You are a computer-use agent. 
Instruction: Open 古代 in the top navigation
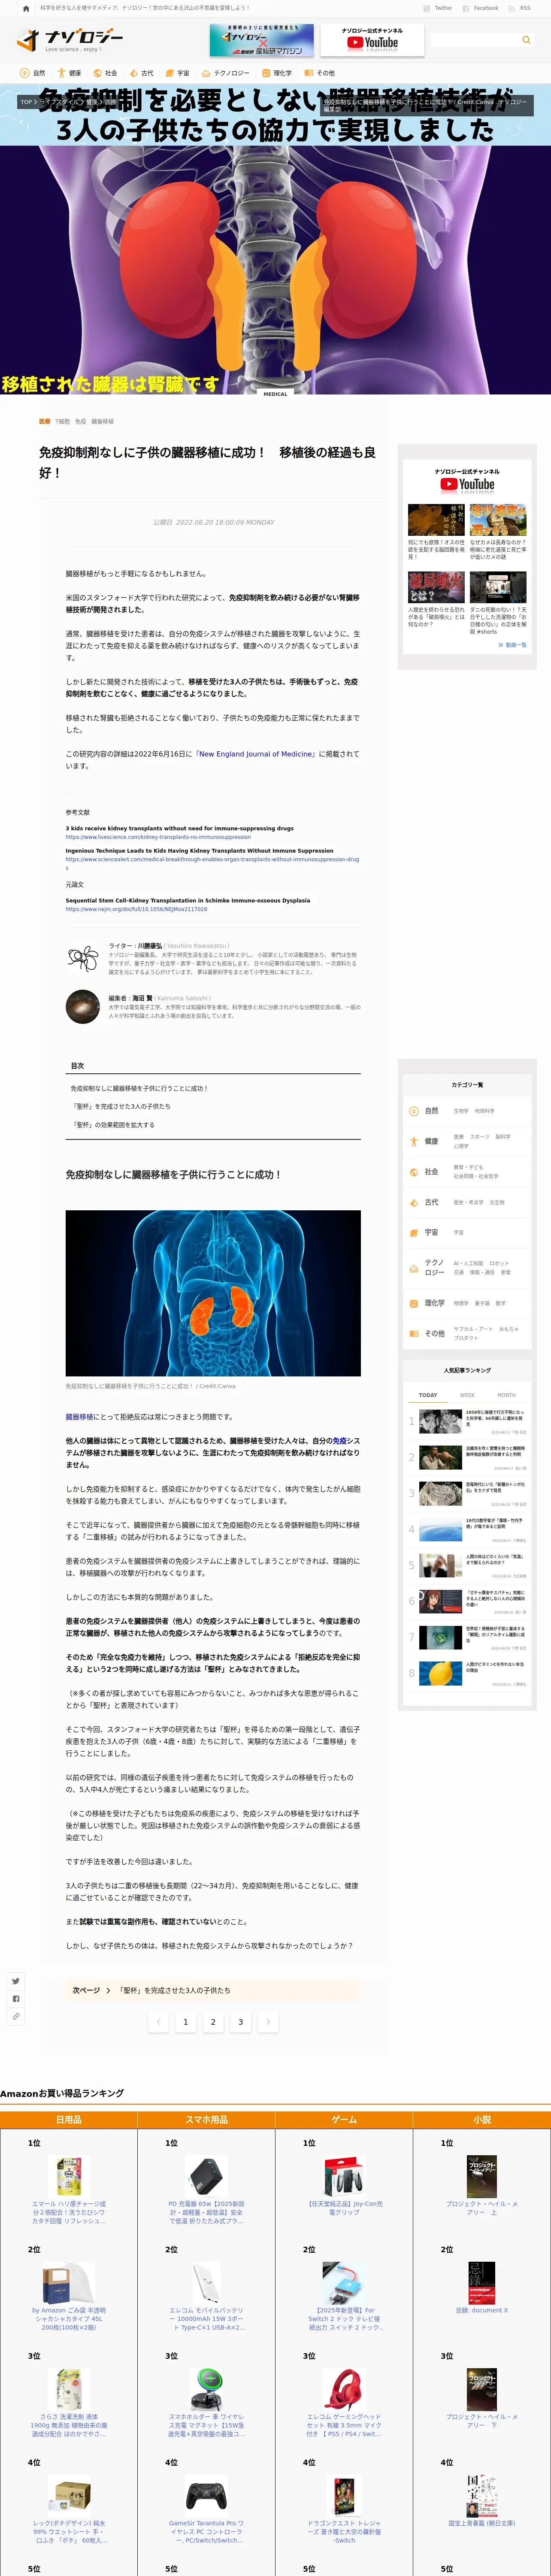pyautogui.click(x=141, y=73)
